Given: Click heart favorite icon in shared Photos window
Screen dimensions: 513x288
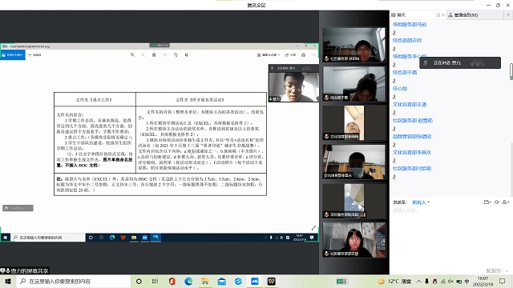Looking at the screenshot, I should [x=164, y=55].
